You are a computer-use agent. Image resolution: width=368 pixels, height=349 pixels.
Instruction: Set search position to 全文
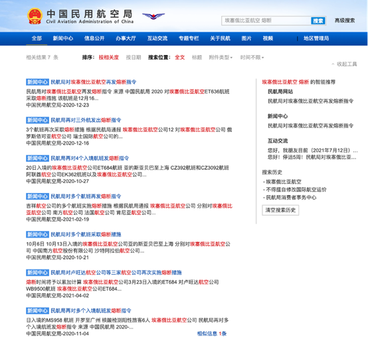[x=180, y=58]
